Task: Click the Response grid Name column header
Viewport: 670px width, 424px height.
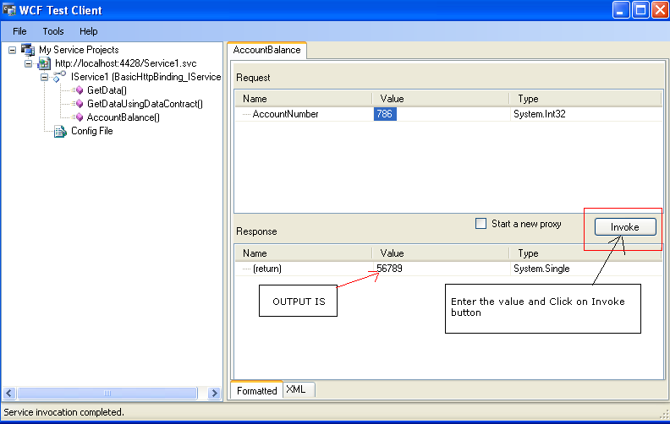Action: 304,253
